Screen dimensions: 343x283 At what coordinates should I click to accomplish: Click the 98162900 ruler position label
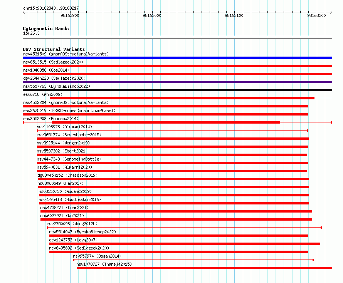point(70,15)
